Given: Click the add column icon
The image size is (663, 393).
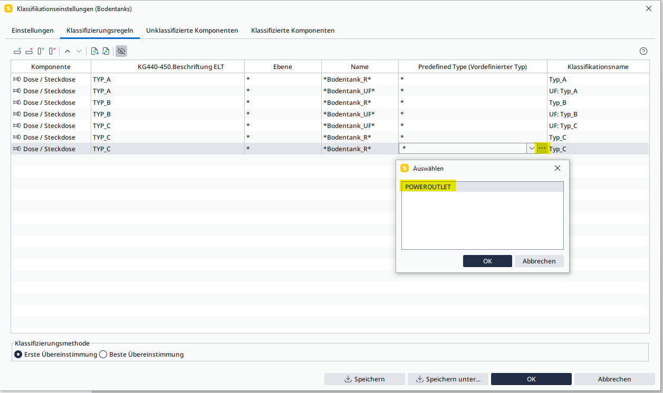Looking at the screenshot, I should (41, 51).
